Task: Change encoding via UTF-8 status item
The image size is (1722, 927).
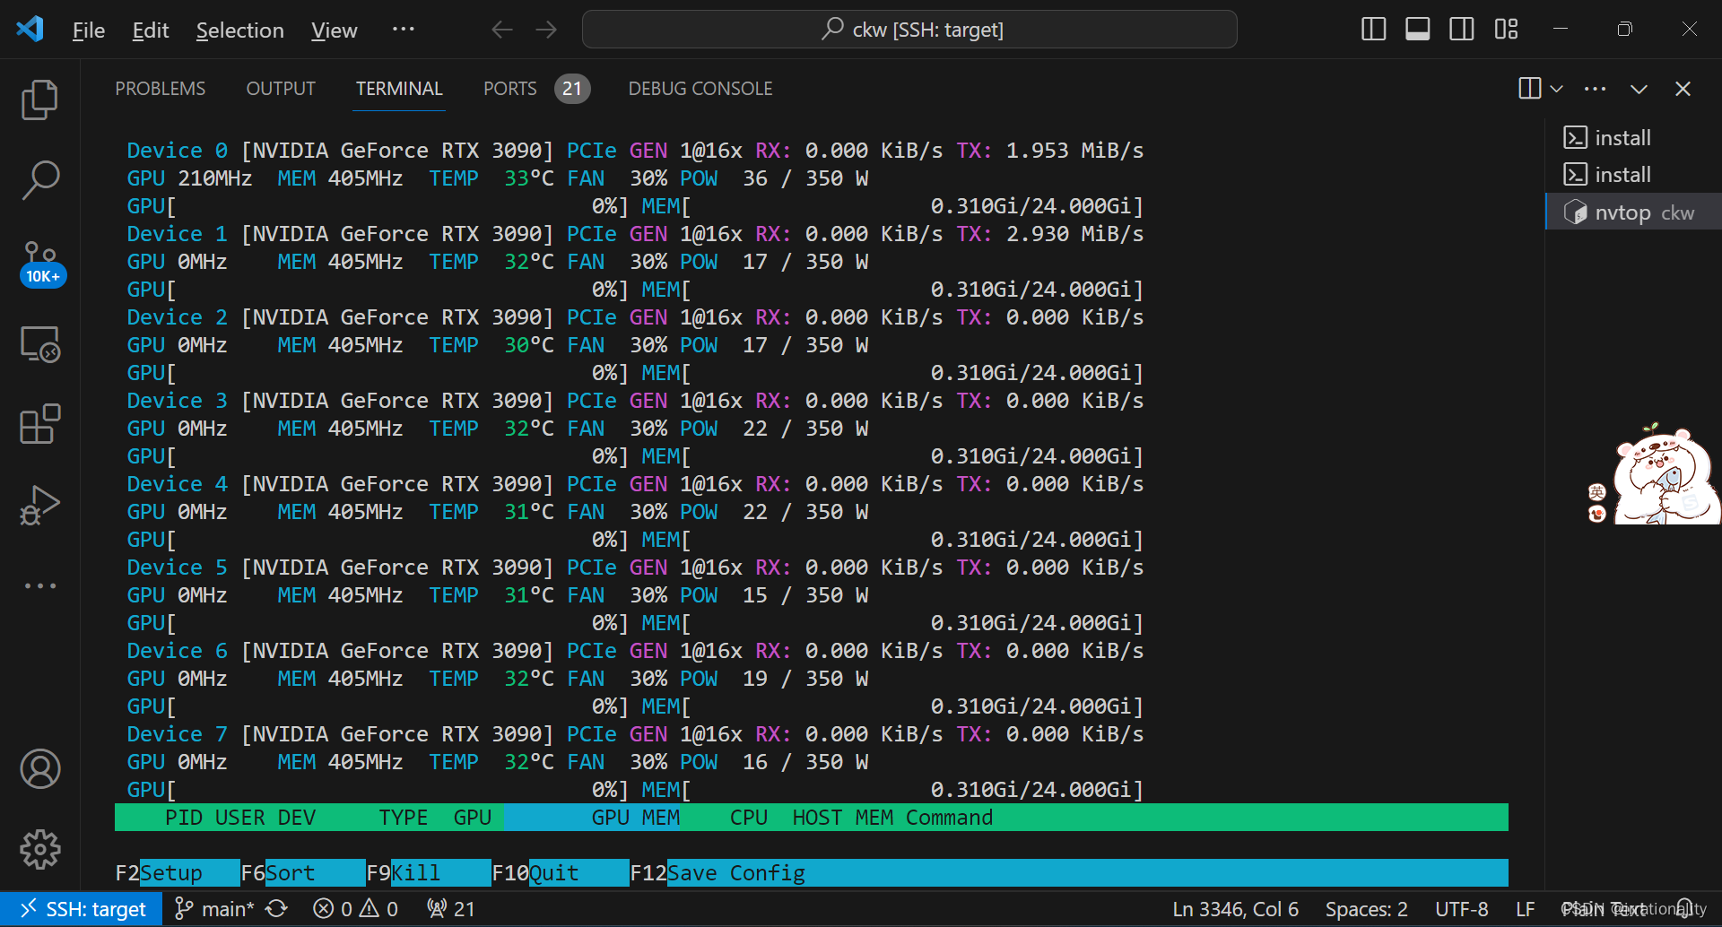Action: pyautogui.click(x=1461, y=909)
